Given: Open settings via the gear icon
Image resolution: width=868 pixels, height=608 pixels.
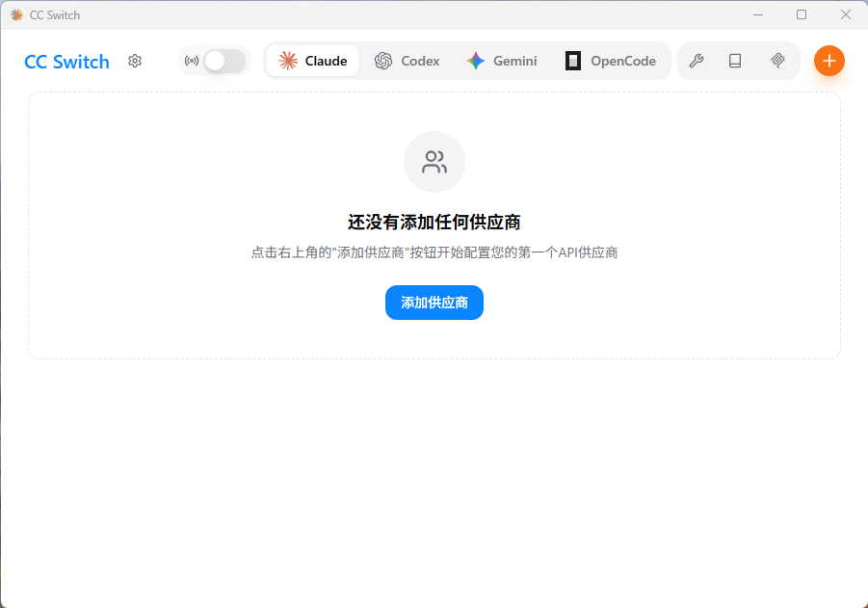Looking at the screenshot, I should point(135,61).
